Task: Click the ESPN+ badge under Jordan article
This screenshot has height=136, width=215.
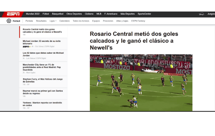Action: 27,47
